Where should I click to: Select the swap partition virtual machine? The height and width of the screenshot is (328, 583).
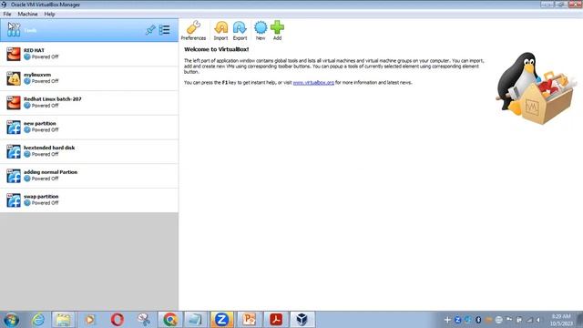pyautogui.click(x=89, y=200)
